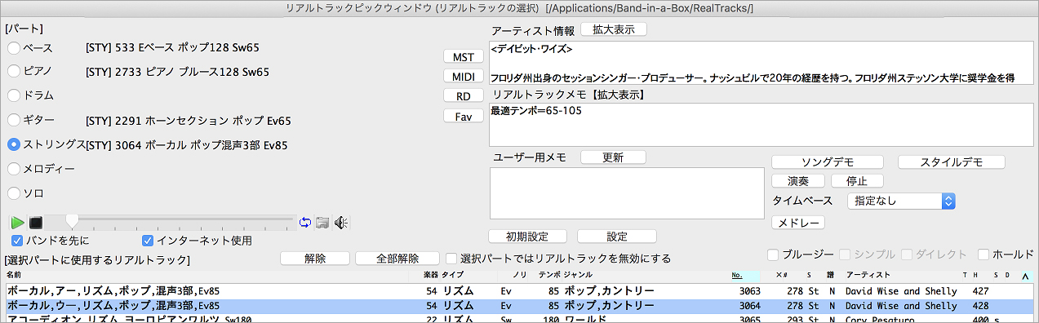Open the タイムベース 指定なし dropdown

pyautogui.click(x=901, y=201)
